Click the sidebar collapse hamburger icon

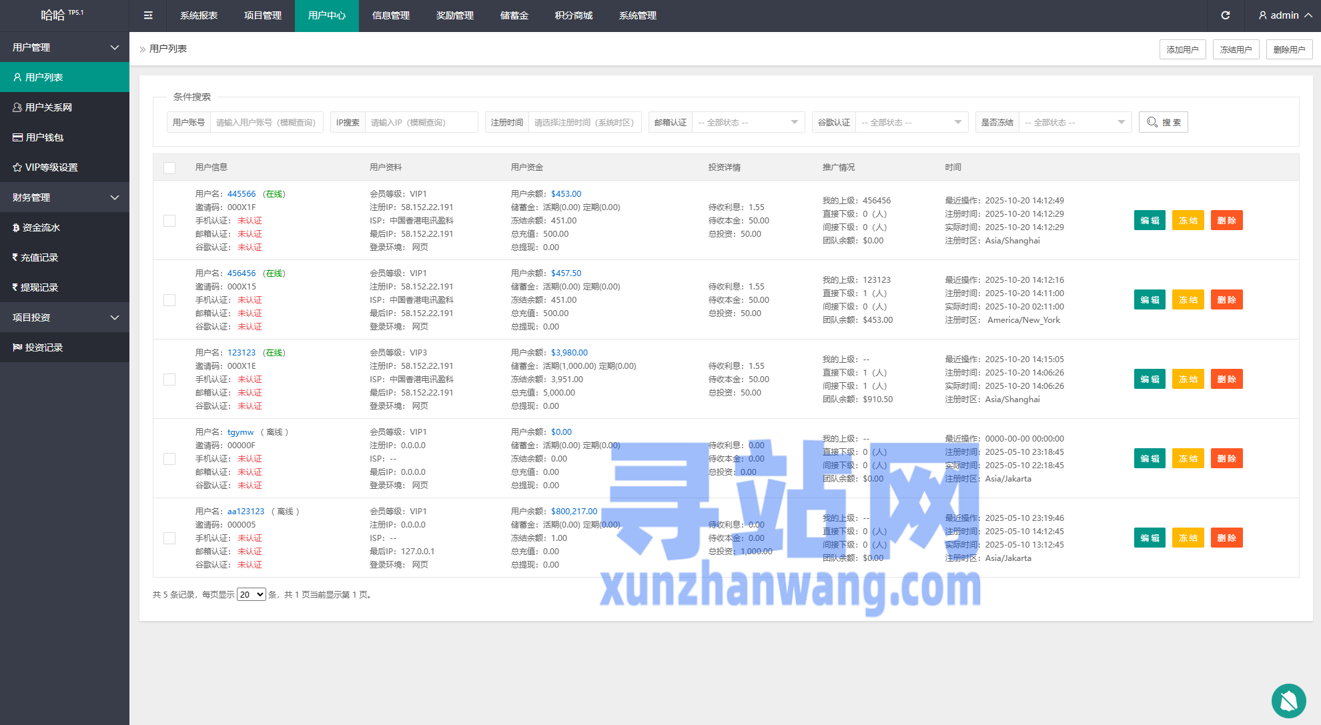point(148,15)
